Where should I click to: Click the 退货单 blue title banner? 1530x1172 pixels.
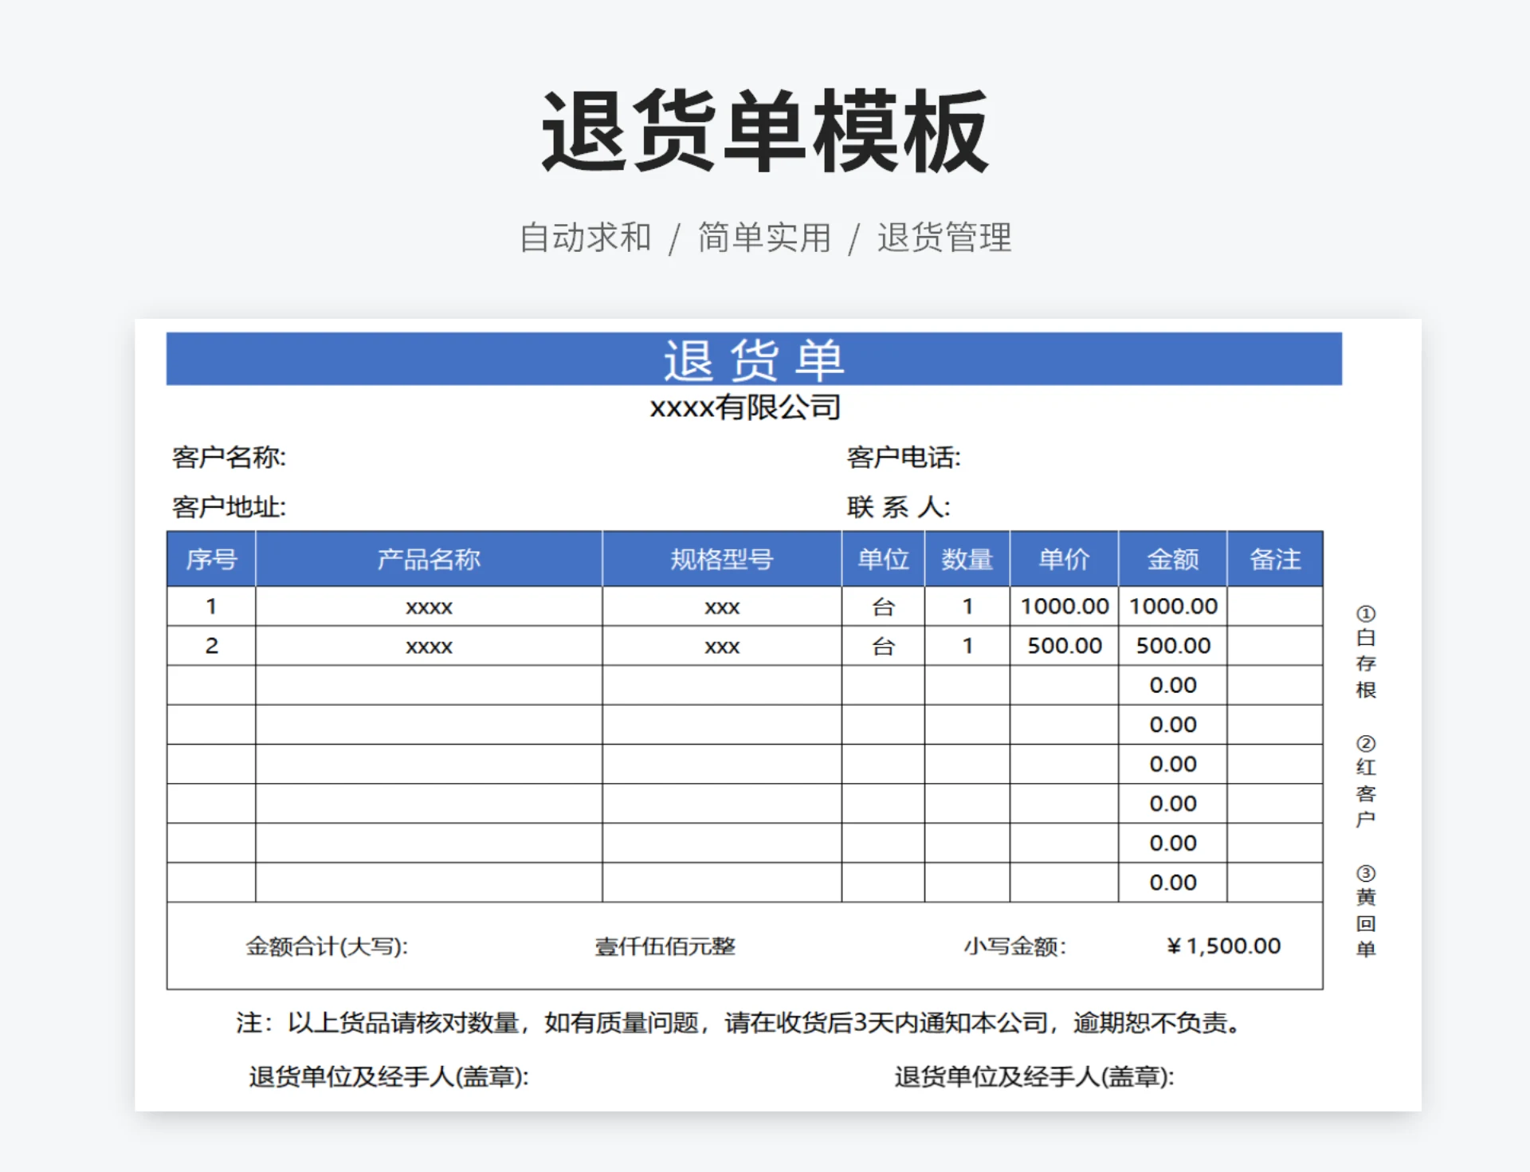coord(753,360)
